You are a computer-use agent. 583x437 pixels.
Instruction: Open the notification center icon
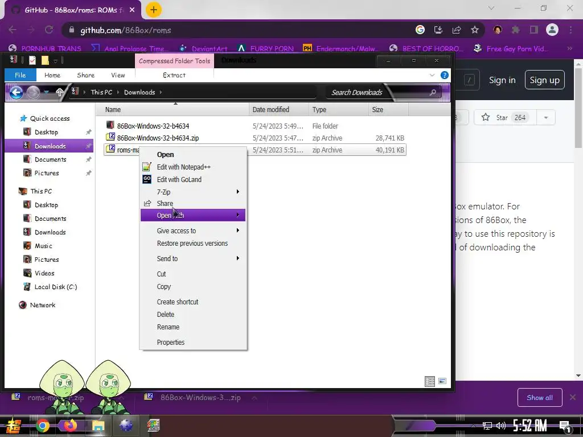[565, 427]
